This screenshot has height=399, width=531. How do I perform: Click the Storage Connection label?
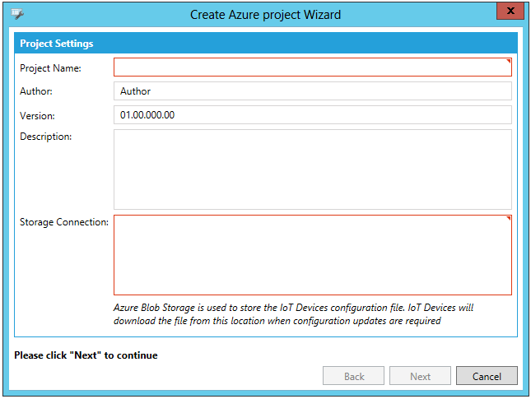pyautogui.click(x=64, y=222)
